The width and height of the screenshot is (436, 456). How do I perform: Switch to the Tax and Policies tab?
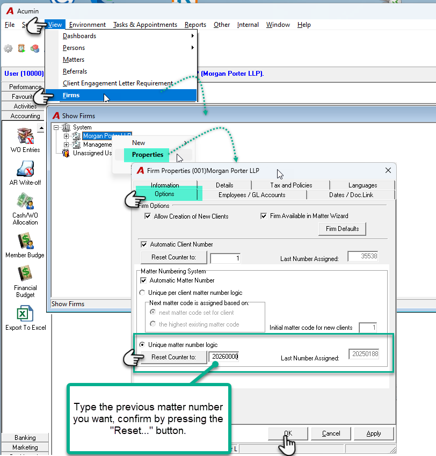(291, 185)
